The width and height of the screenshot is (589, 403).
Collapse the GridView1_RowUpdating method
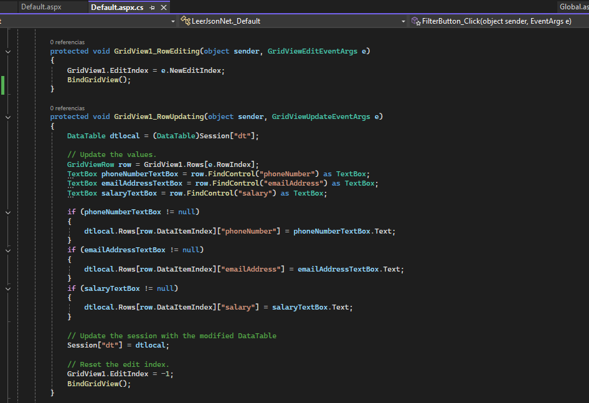pyautogui.click(x=8, y=117)
